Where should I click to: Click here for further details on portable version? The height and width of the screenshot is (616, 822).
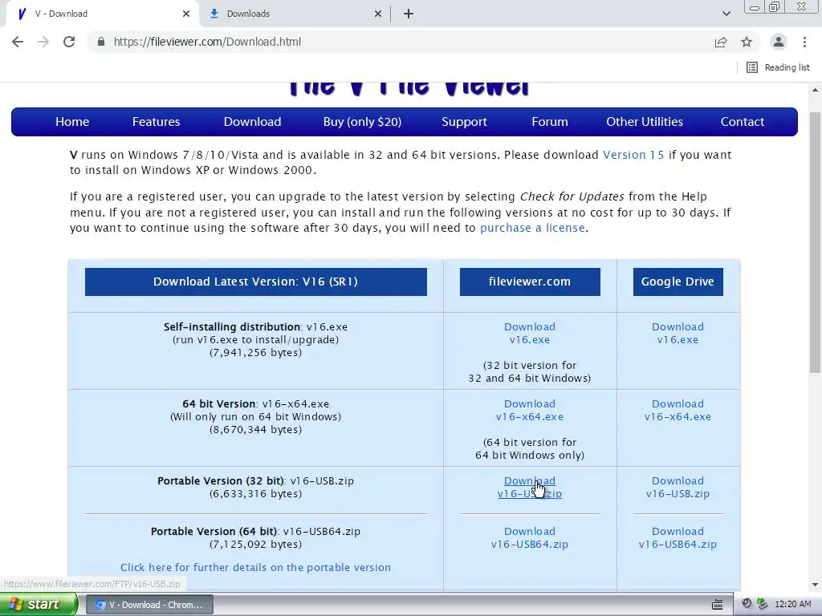[255, 567]
